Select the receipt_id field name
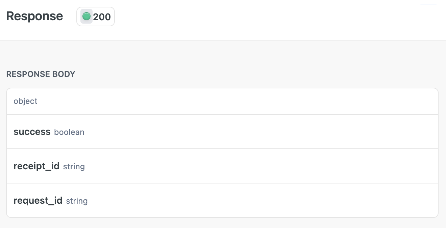446x228 pixels. coord(36,166)
